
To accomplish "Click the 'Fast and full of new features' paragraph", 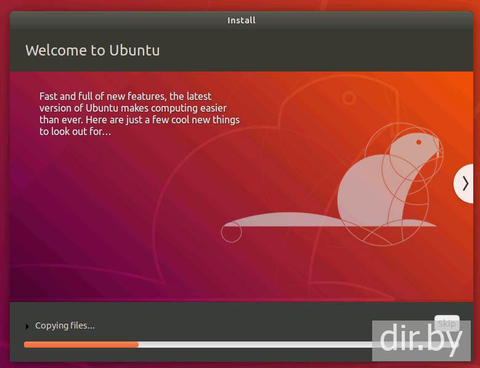I will [x=139, y=113].
